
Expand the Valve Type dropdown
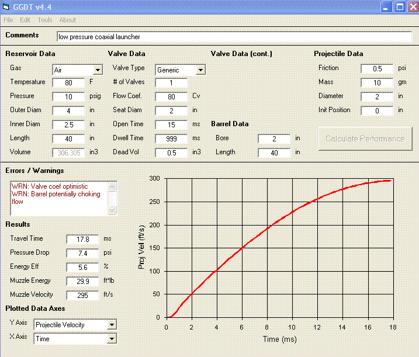(x=200, y=70)
